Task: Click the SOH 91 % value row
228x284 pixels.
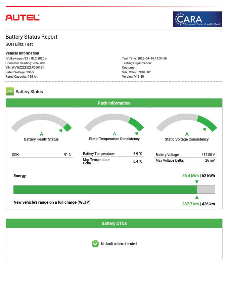Action: pyautogui.click(x=42, y=155)
